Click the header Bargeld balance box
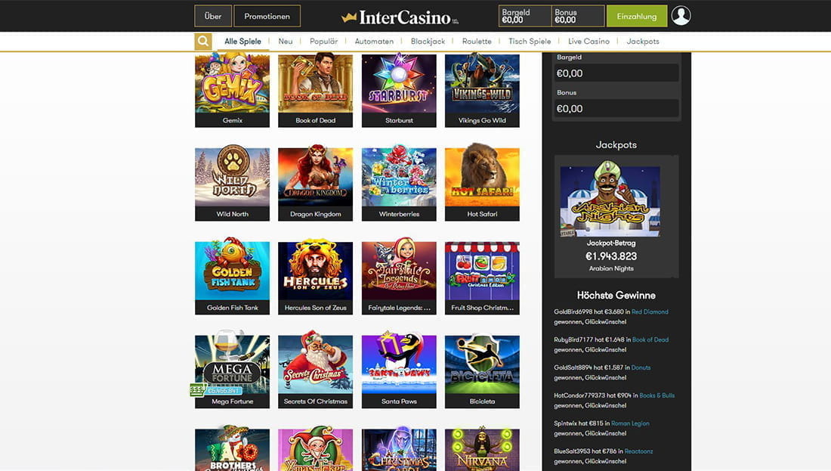Image resolution: width=831 pixels, height=471 pixels. 525,16
